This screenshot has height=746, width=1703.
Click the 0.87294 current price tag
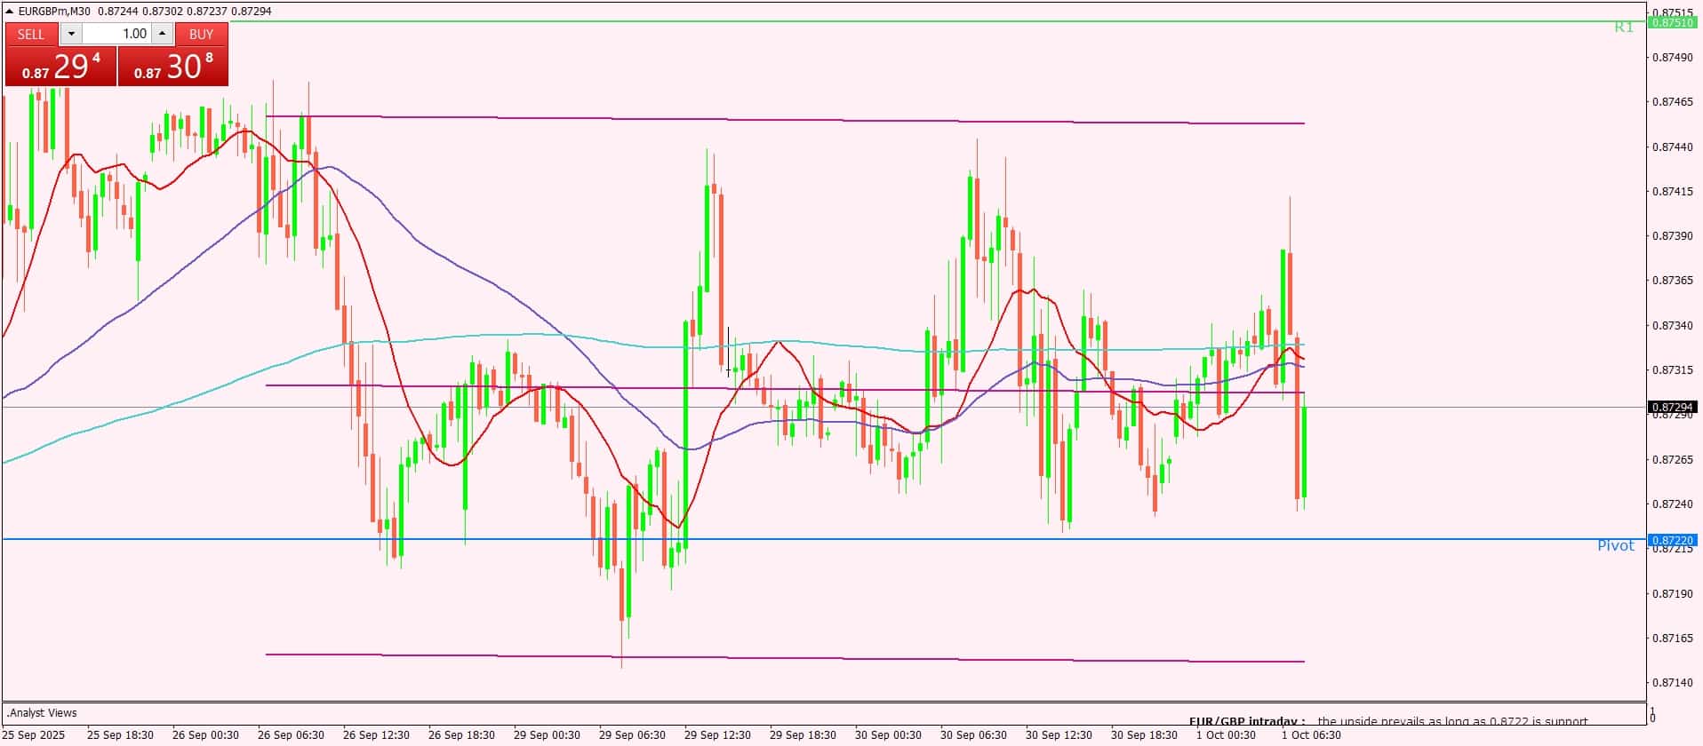(1672, 408)
